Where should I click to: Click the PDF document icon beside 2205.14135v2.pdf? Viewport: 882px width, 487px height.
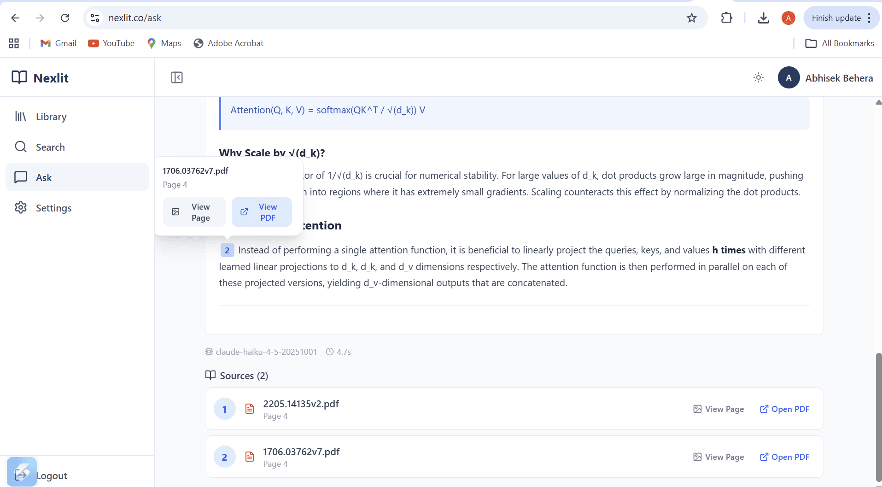click(x=249, y=408)
